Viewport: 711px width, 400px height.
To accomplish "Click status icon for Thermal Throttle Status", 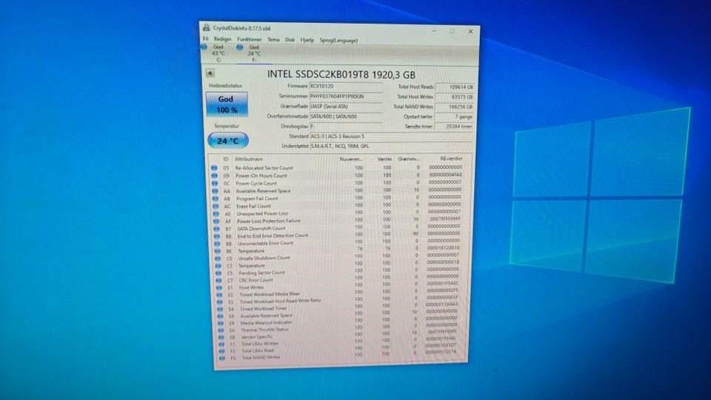I will (221, 330).
